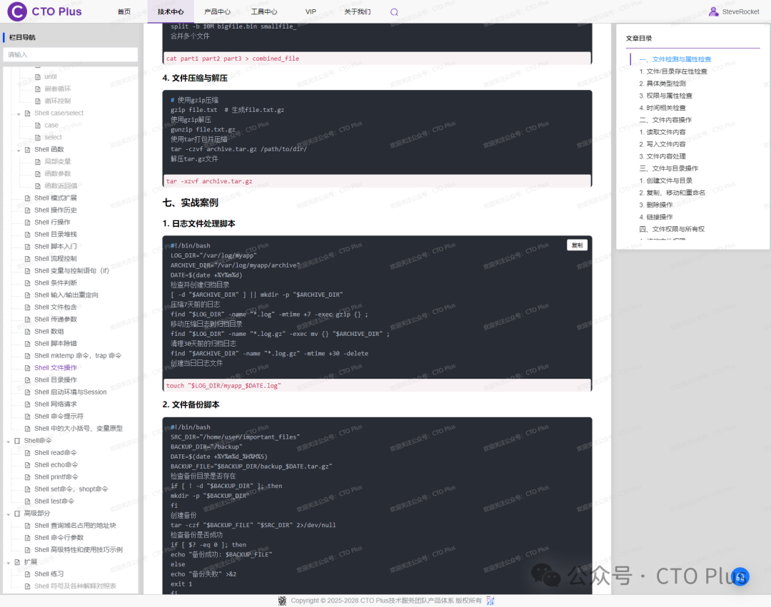
Task: Open '嵌套循环' in sidebar tree
Action: [x=58, y=89]
